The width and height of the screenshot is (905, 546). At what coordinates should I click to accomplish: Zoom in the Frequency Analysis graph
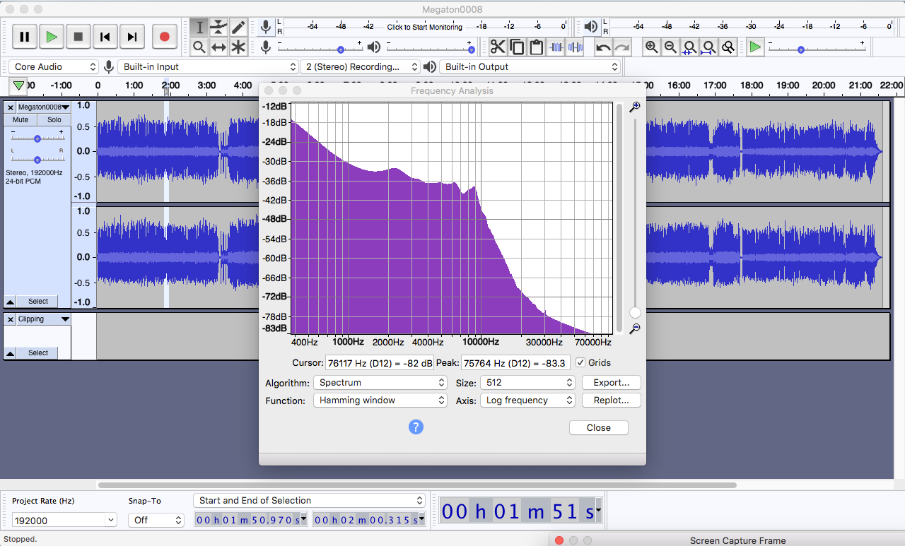(x=634, y=107)
